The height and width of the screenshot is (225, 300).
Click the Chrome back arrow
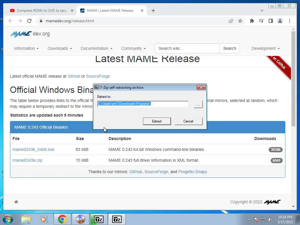[11, 21]
